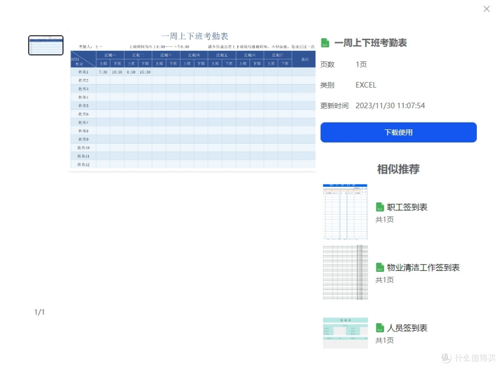The width and height of the screenshot is (500, 368).
Task: Click the page count value 1页
Action: point(361,64)
